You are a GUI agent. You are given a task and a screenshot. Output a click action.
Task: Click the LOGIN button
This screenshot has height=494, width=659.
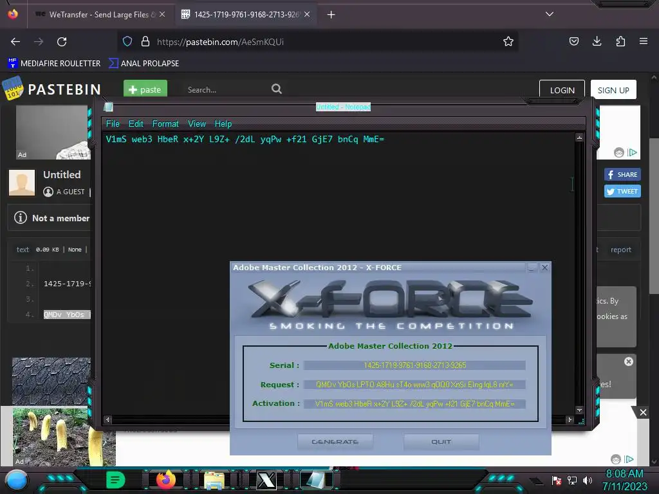[562, 90]
